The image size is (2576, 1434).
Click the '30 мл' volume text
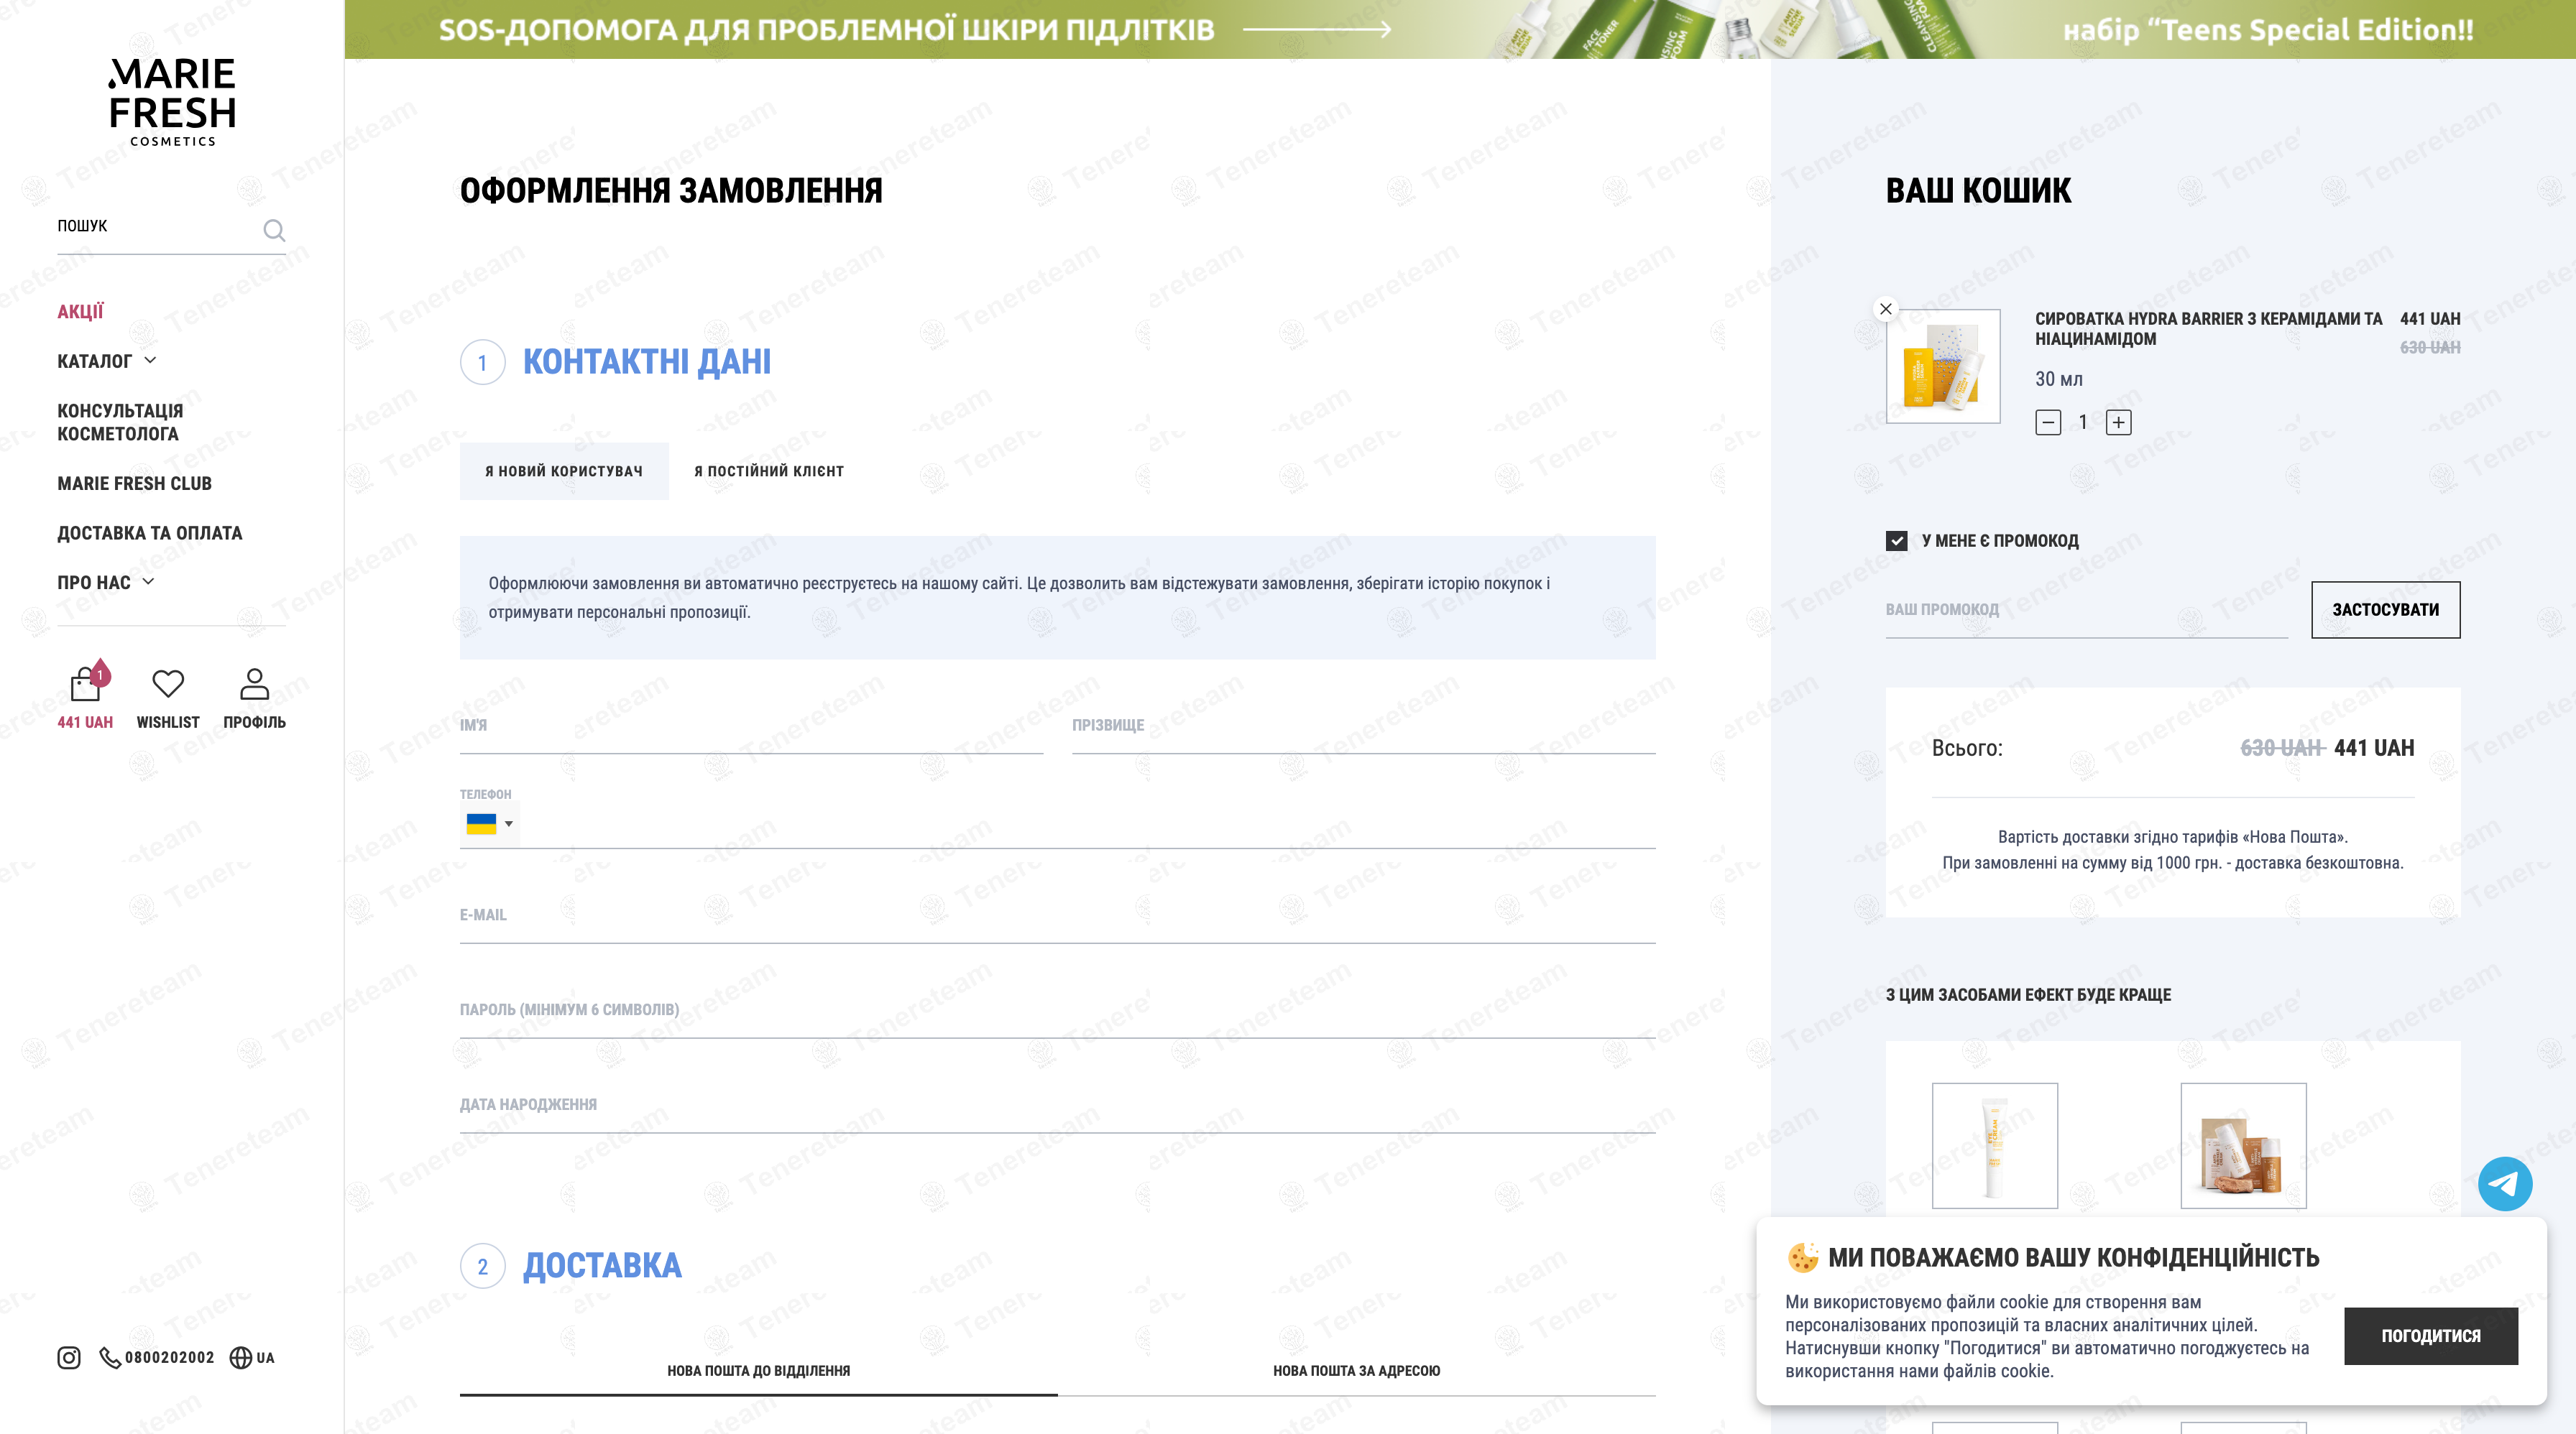2059,380
